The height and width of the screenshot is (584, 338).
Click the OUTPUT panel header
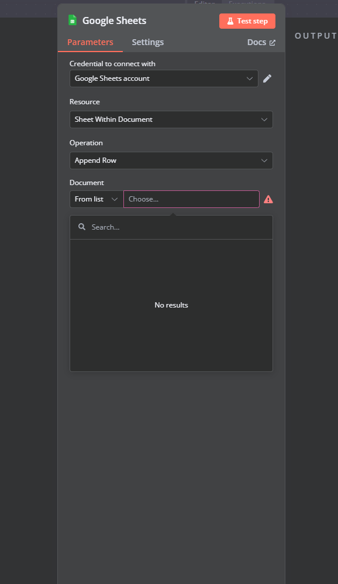coord(316,36)
